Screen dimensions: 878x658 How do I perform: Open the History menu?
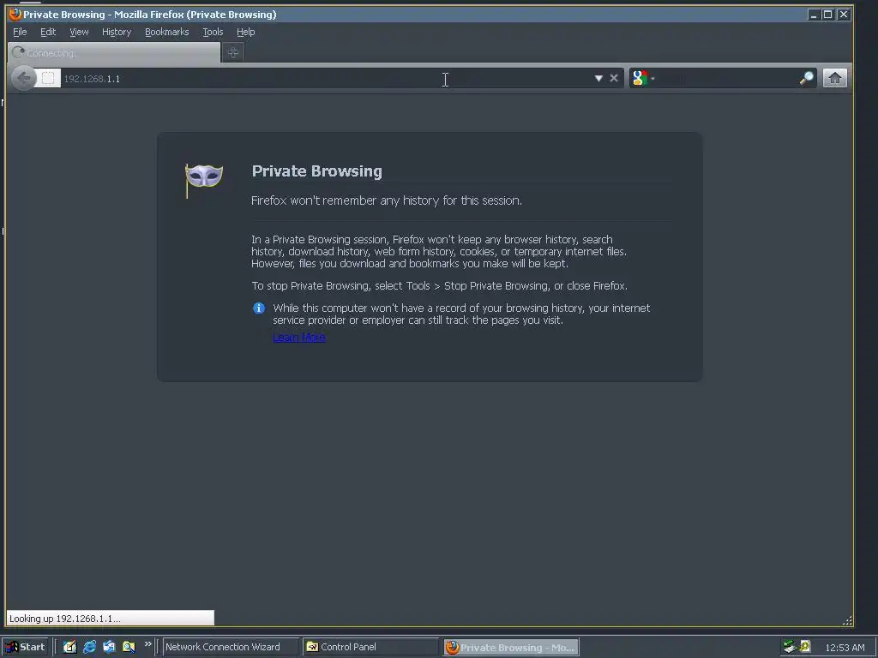(x=117, y=32)
